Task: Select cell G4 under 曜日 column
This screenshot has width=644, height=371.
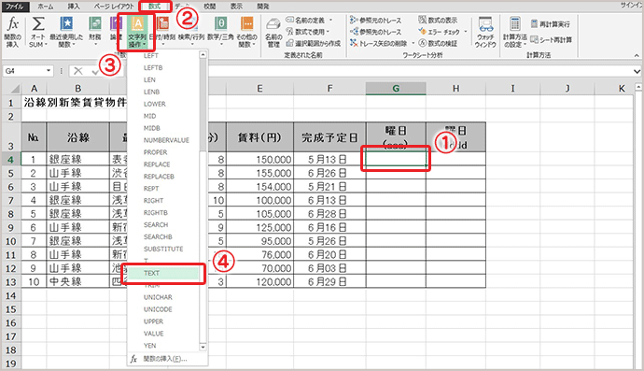Action: pos(396,159)
